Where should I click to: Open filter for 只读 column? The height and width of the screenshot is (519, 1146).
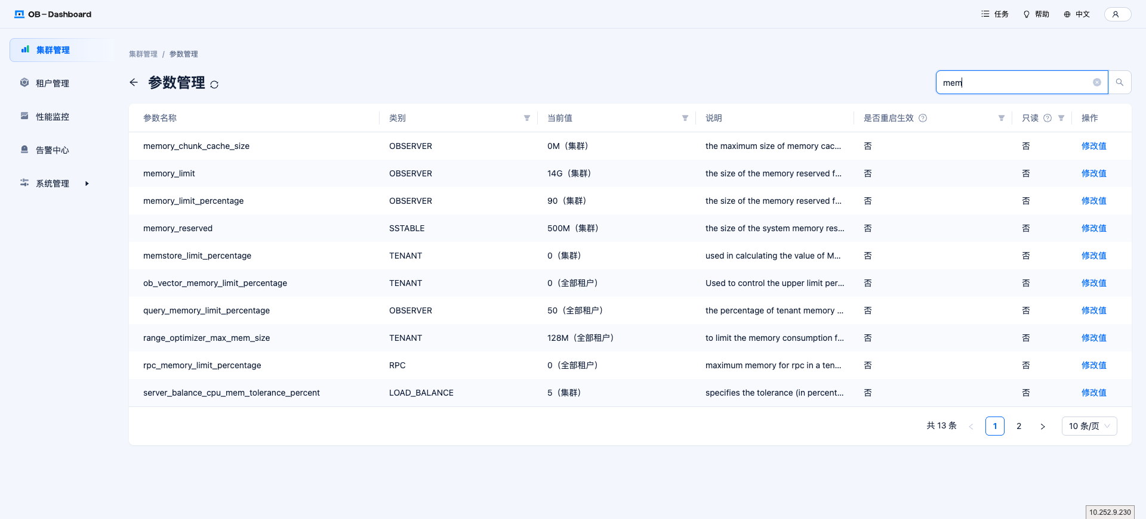(x=1061, y=118)
